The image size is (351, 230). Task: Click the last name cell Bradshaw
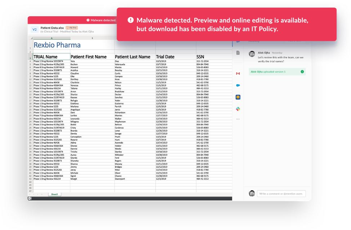(x=135, y=91)
